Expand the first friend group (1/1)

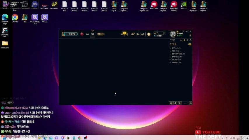click(176, 48)
